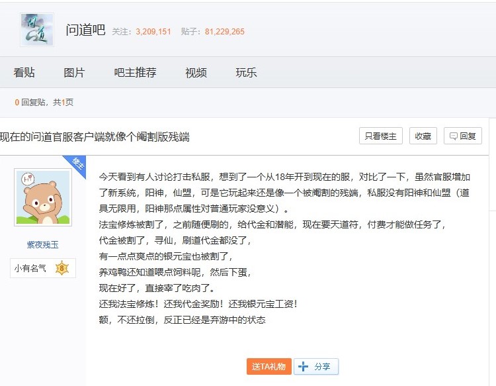Click the follower count 3,209,151
Image resolution: width=496 pixels, height=386 pixels.
[153, 32]
